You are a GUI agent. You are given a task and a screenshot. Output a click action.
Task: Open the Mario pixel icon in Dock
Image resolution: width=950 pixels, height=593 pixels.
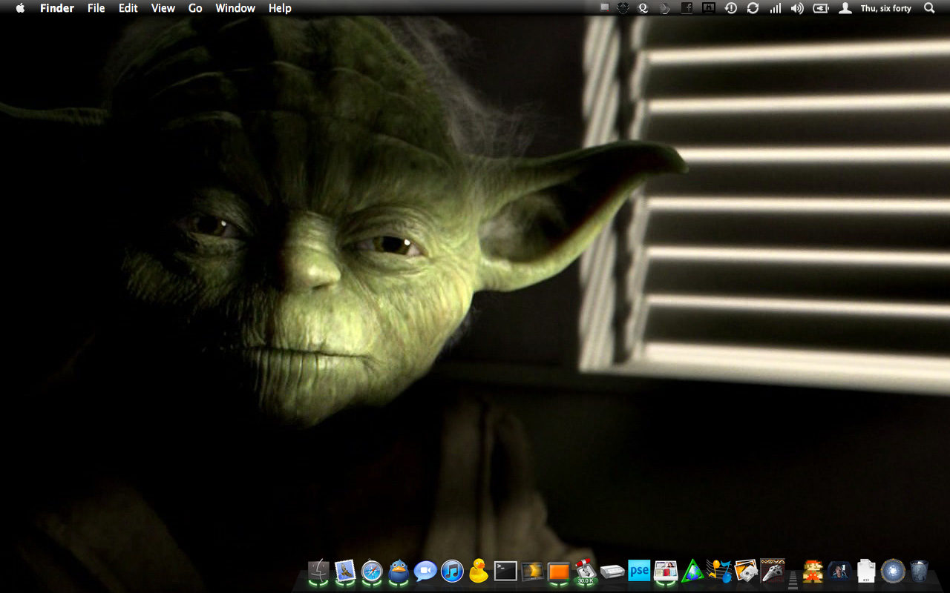813,571
